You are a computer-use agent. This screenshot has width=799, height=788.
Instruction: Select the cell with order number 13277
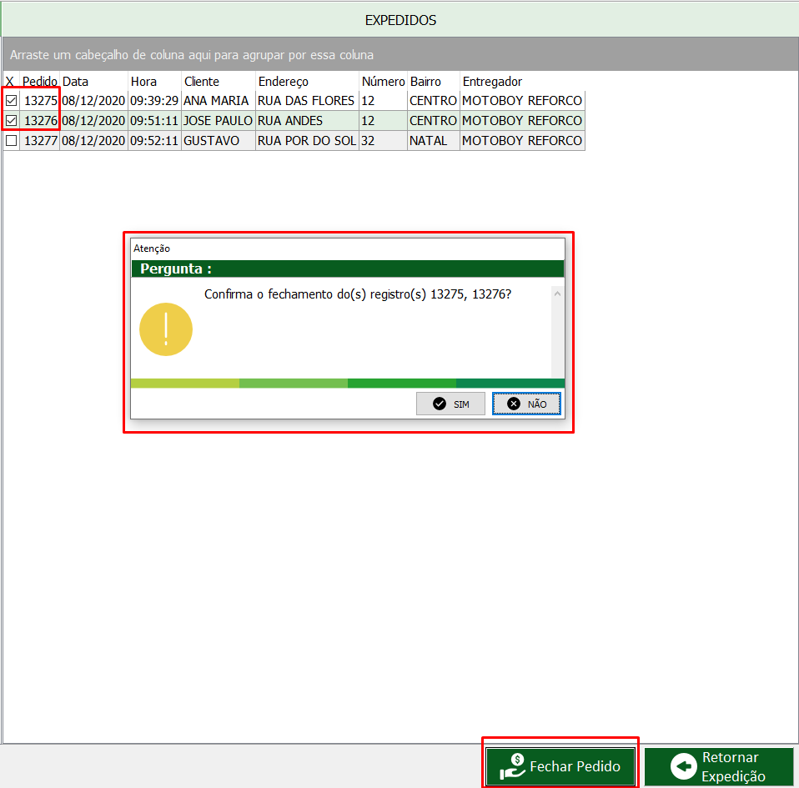click(x=40, y=141)
